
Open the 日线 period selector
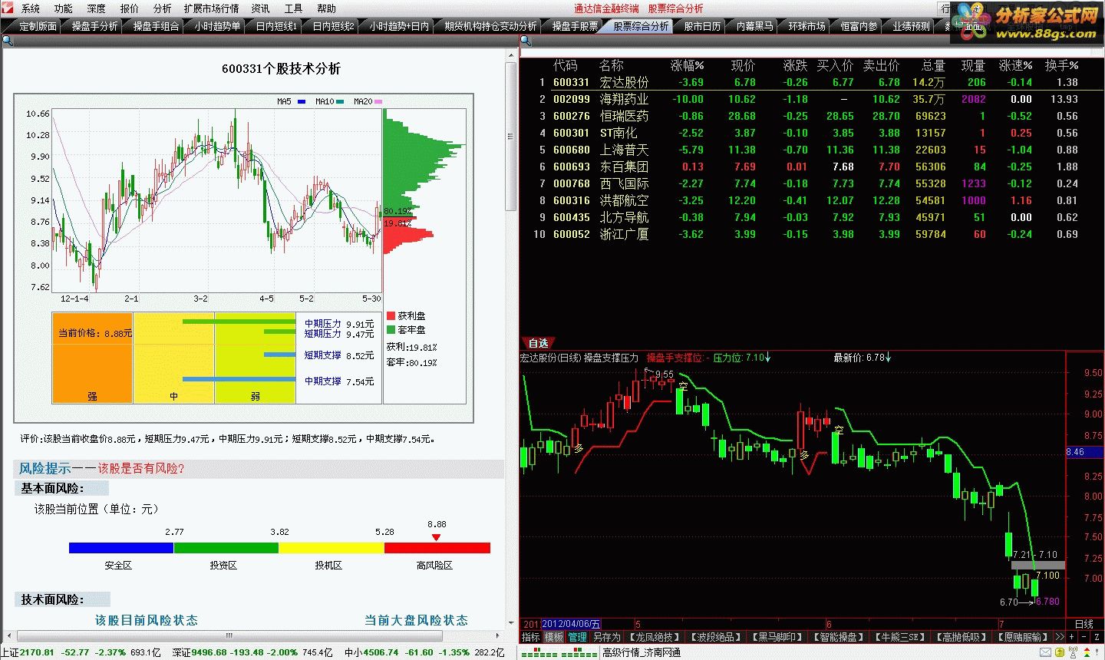click(x=1084, y=625)
